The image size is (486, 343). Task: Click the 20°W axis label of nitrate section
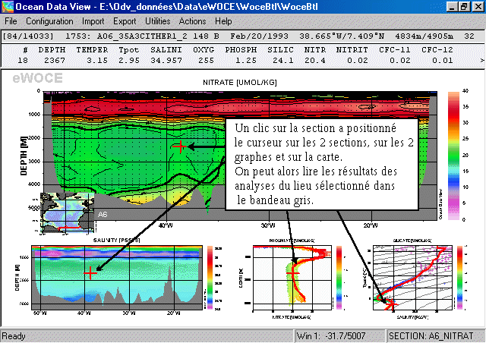(x=370, y=225)
